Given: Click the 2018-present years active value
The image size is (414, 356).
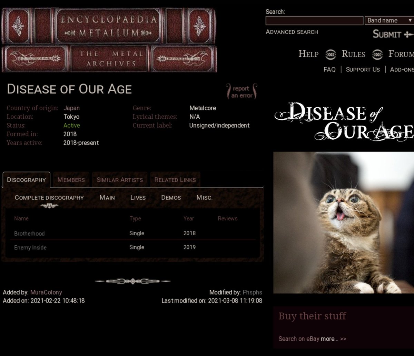Looking at the screenshot, I should tap(81, 143).
